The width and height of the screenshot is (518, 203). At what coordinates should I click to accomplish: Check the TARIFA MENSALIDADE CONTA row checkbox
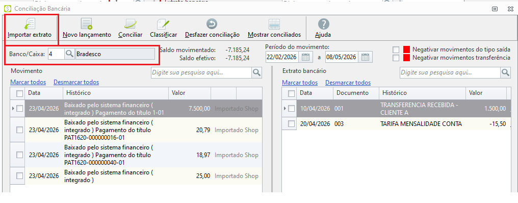pyautogui.click(x=292, y=124)
